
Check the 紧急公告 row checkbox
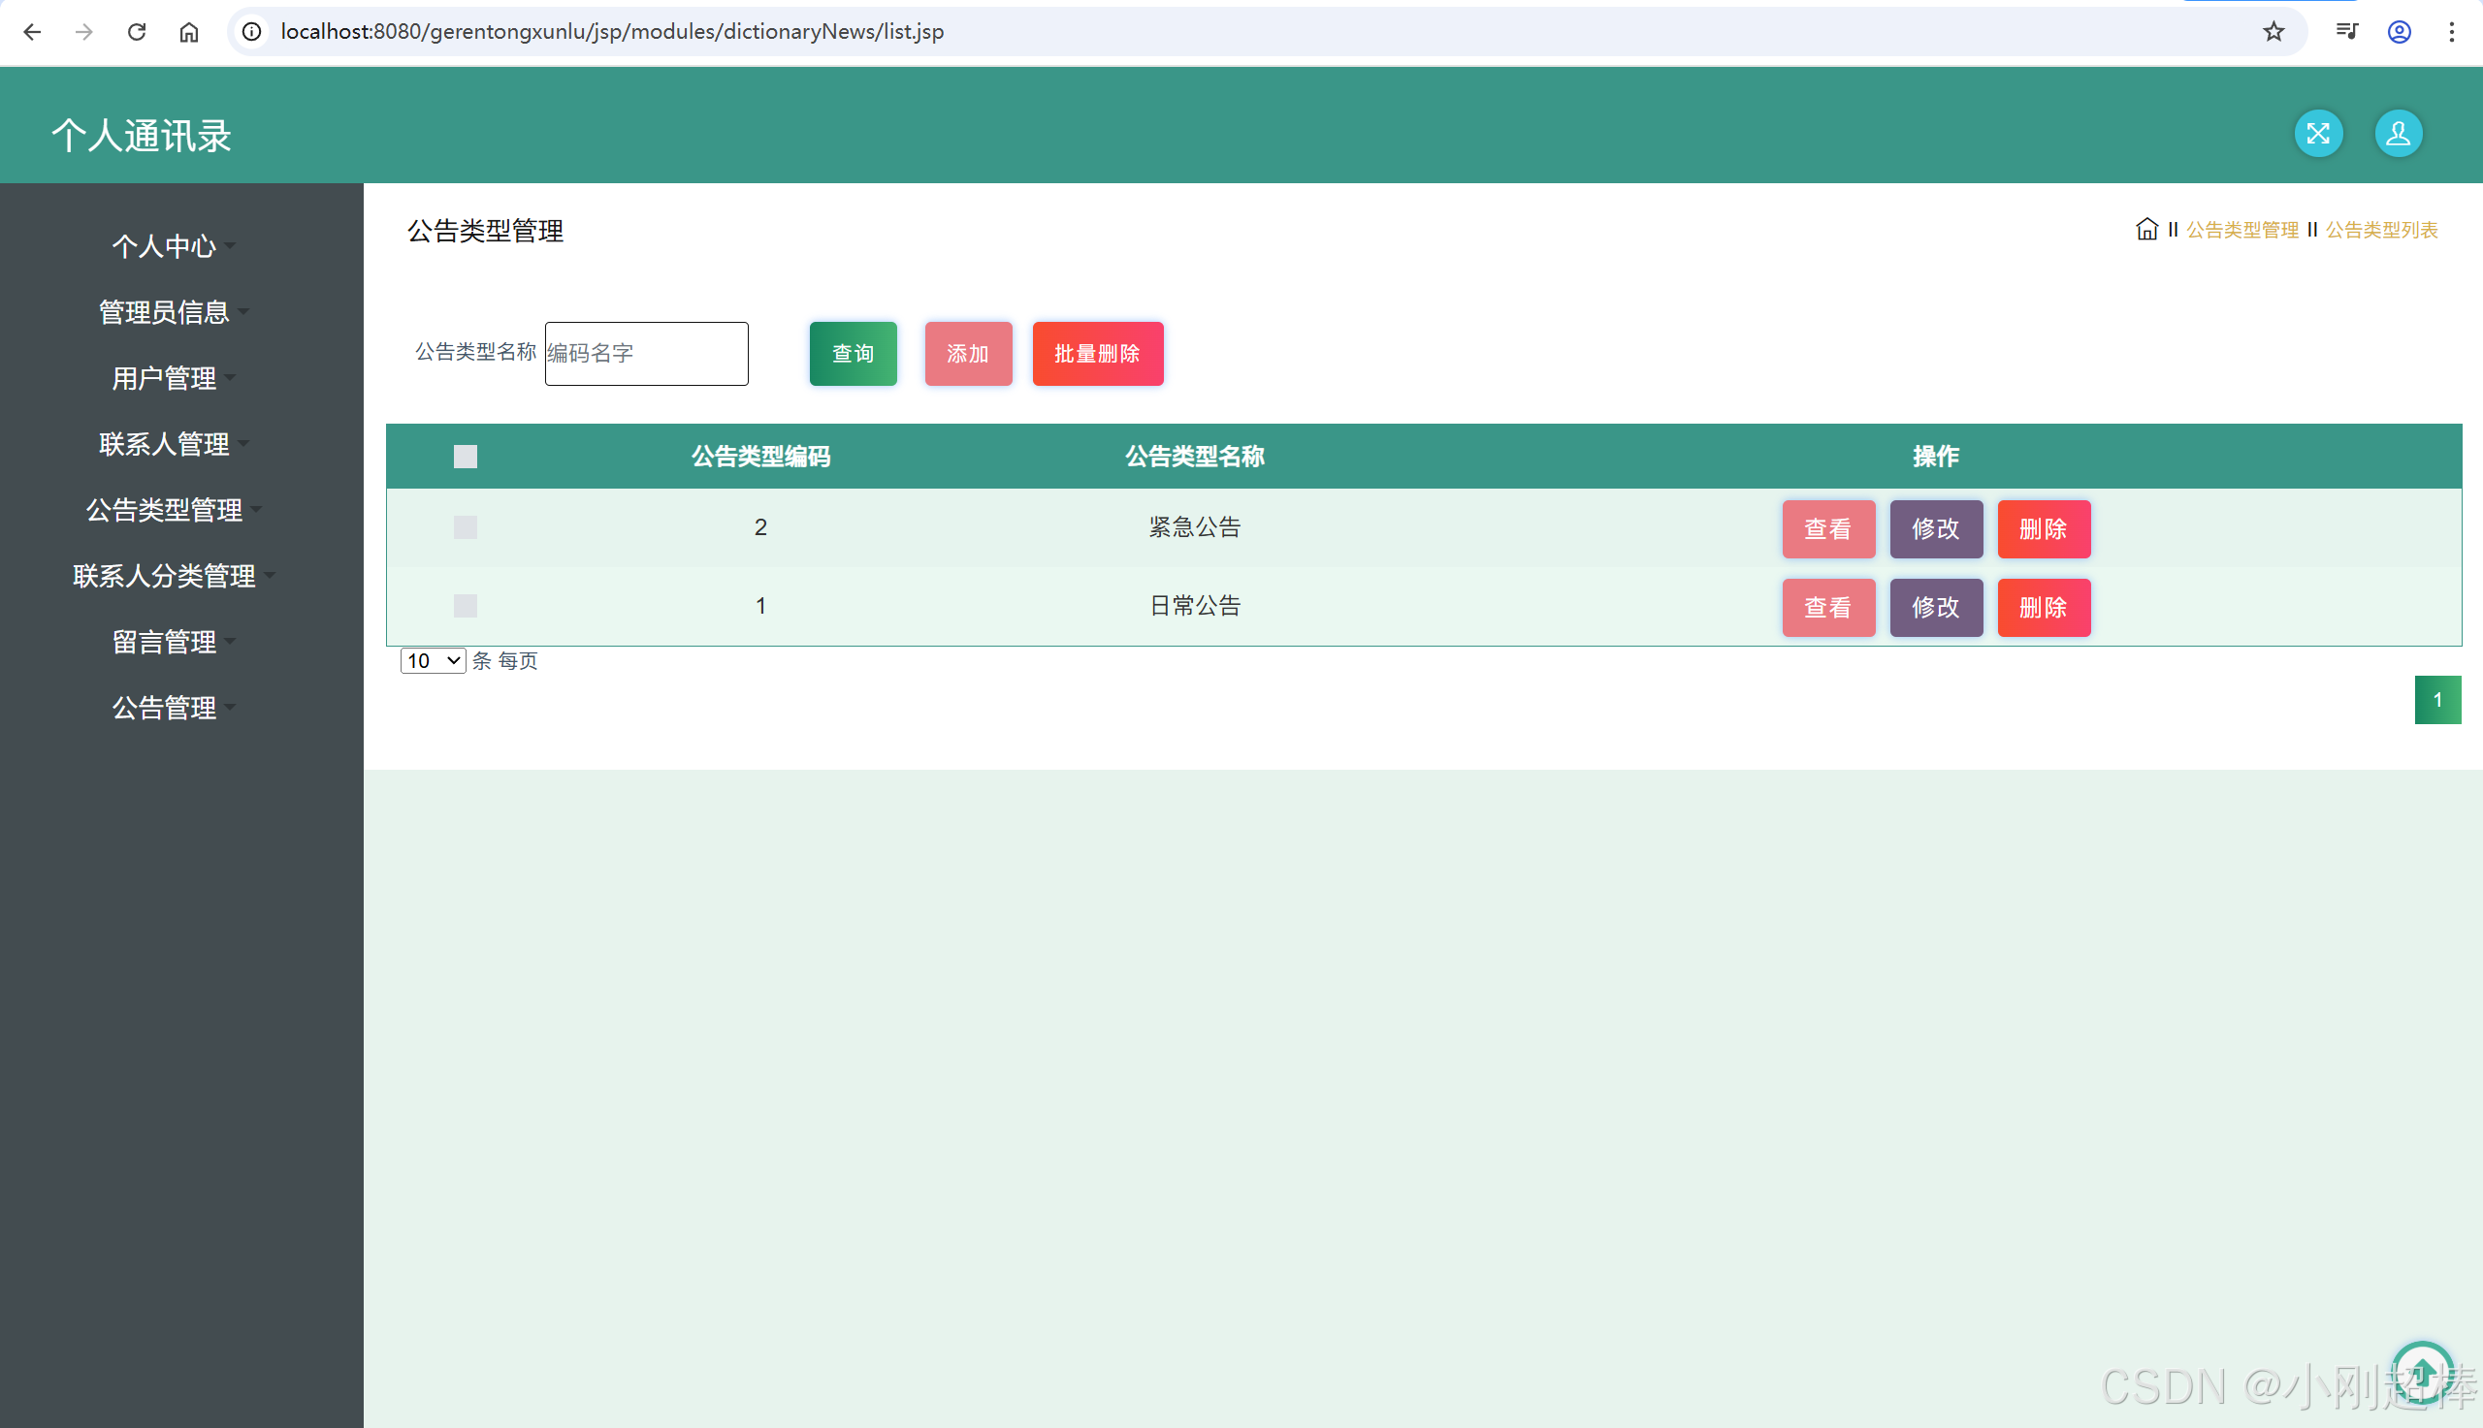click(x=465, y=527)
